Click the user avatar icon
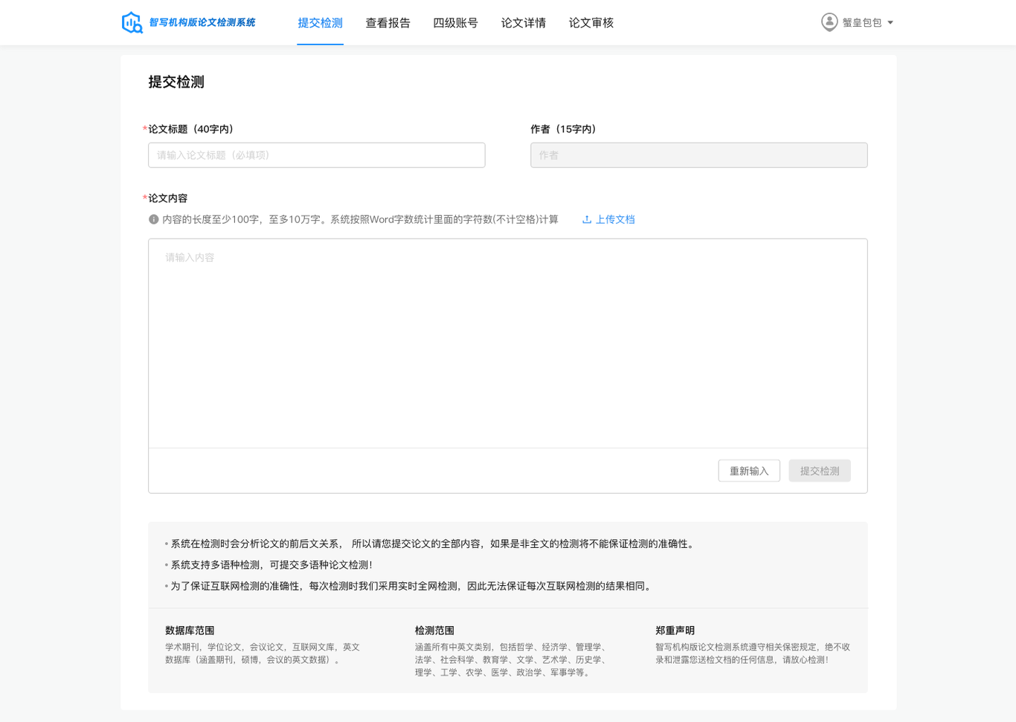1016x722 pixels. [x=829, y=22]
